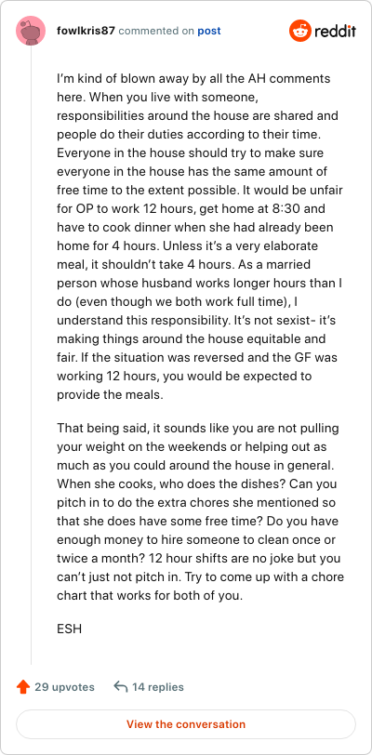The width and height of the screenshot is (372, 755).
Task: Open the Reddit snoo logo icon
Action: tap(299, 32)
